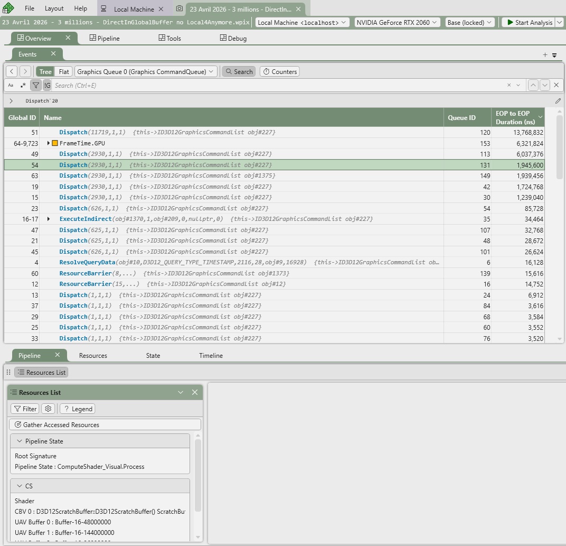
Task: Sort by EOP to EOP Duration column
Action: click(x=517, y=117)
